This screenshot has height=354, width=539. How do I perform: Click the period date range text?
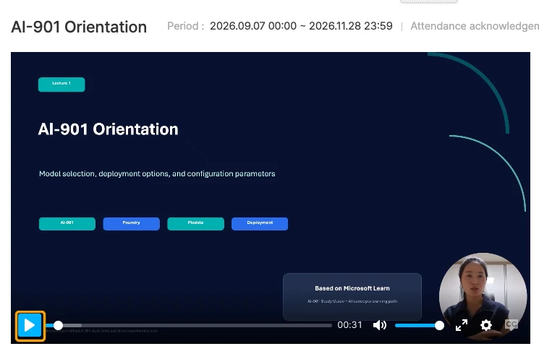pyautogui.click(x=301, y=26)
